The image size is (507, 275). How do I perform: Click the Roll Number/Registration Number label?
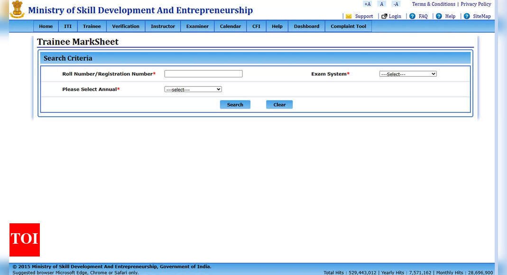coord(109,74)
